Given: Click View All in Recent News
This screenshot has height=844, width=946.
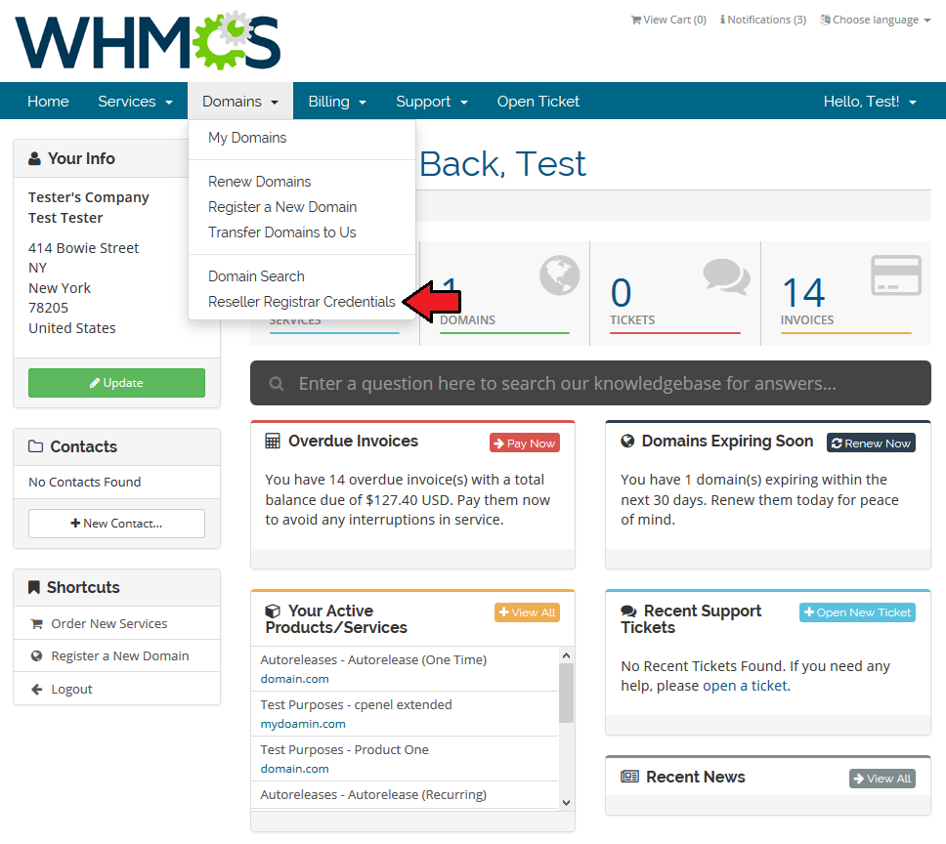Looking at the screenshot, I should click(x=882, y=779).
